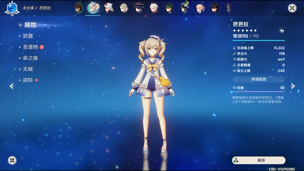This screenshot has height=171, width=304.
Task: Go to previous character with left arrow
Action: click(x=12, y=86)
